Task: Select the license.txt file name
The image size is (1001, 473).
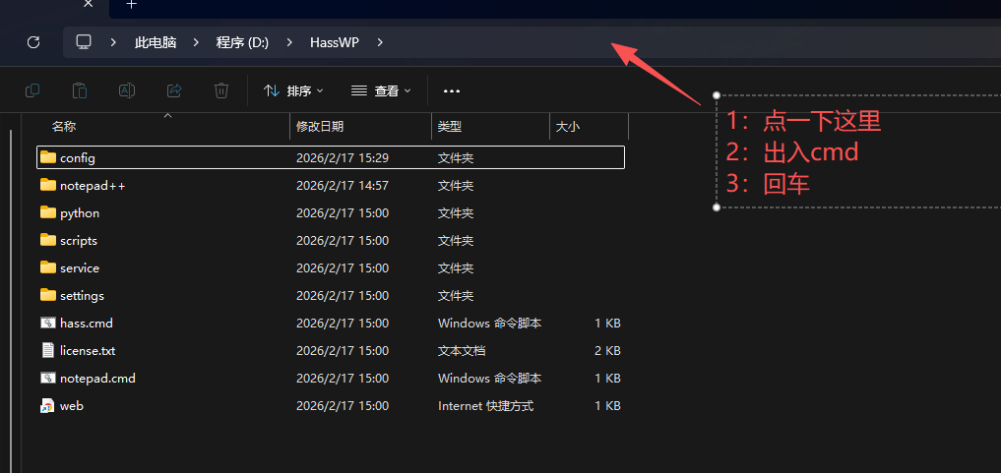Action: point(88,351)
